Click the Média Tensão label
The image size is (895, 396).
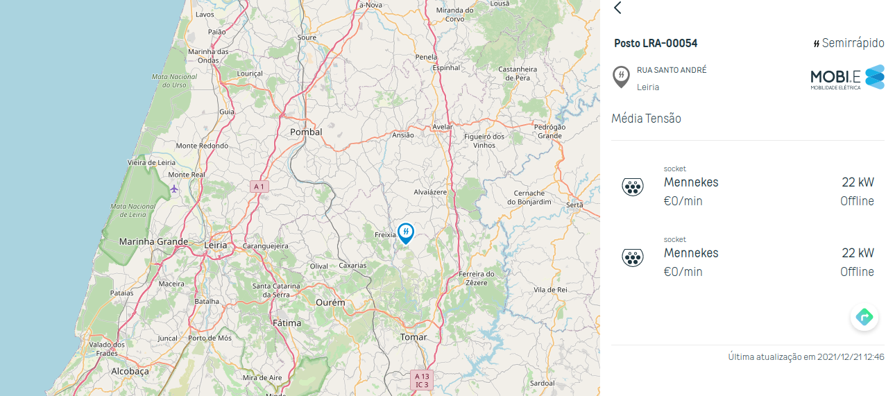[646, 119]
